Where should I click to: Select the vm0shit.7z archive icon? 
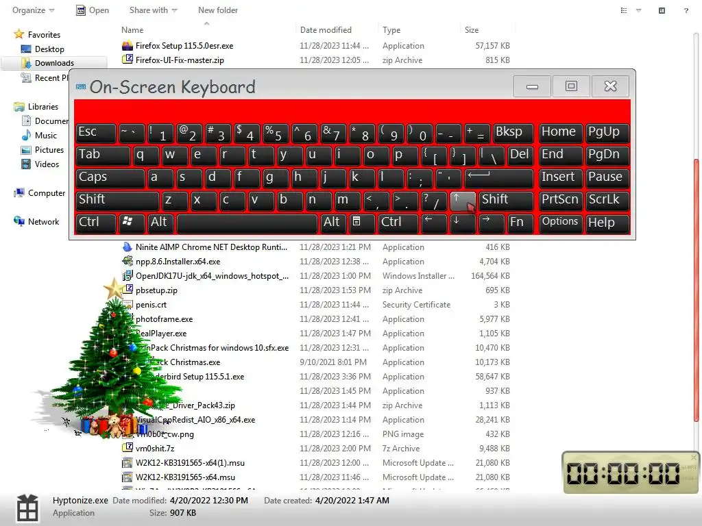[128, 448]
